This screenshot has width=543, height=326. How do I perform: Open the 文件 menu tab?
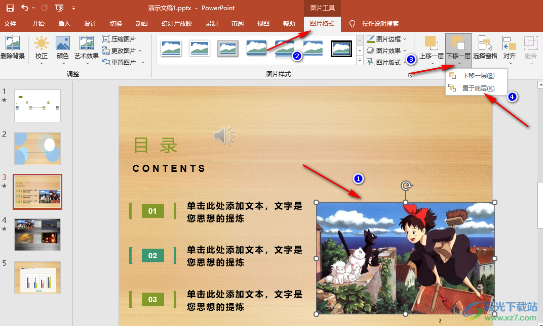click(x=10, y=24)
